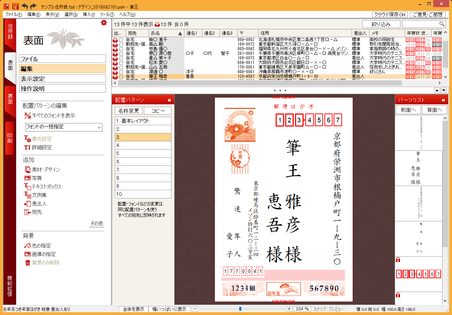The image size is (452, 315).
Task: Click the 絞り込み filter button
Action: [x=381, y=24]
